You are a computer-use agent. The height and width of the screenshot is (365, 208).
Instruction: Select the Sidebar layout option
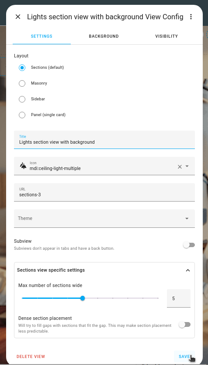click(x=22, y=99)
